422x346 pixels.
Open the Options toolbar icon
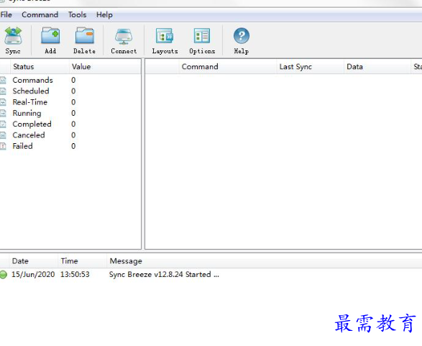(202, 36)
